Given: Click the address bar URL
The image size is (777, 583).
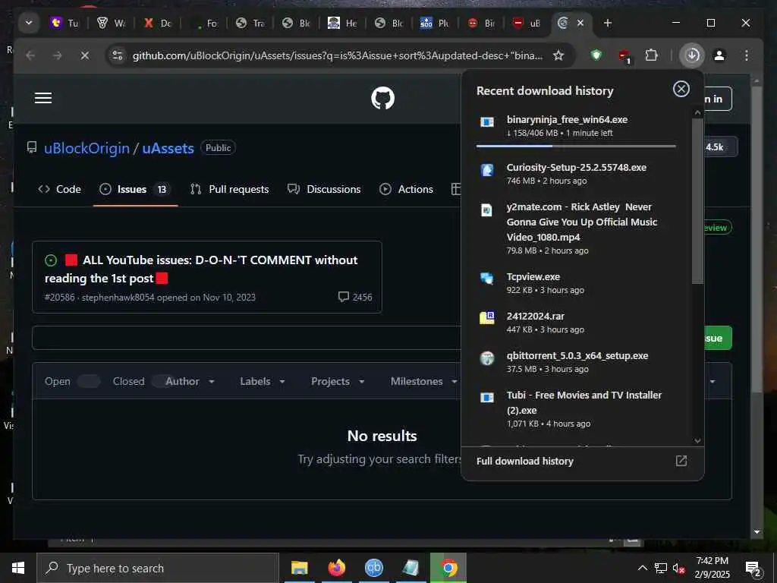Looking at the screenshot, I should (337, 55).
